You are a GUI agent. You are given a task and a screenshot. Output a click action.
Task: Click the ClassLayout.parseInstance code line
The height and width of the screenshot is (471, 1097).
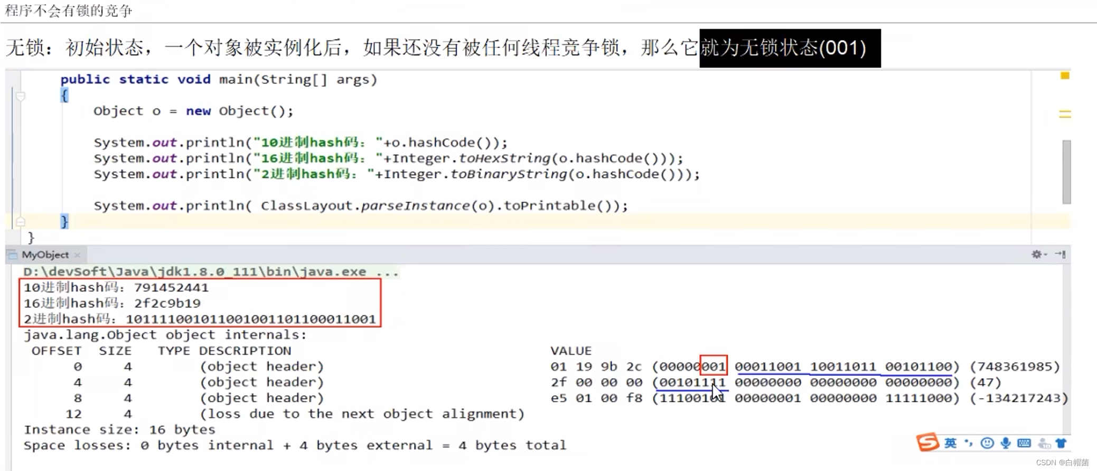361,205
